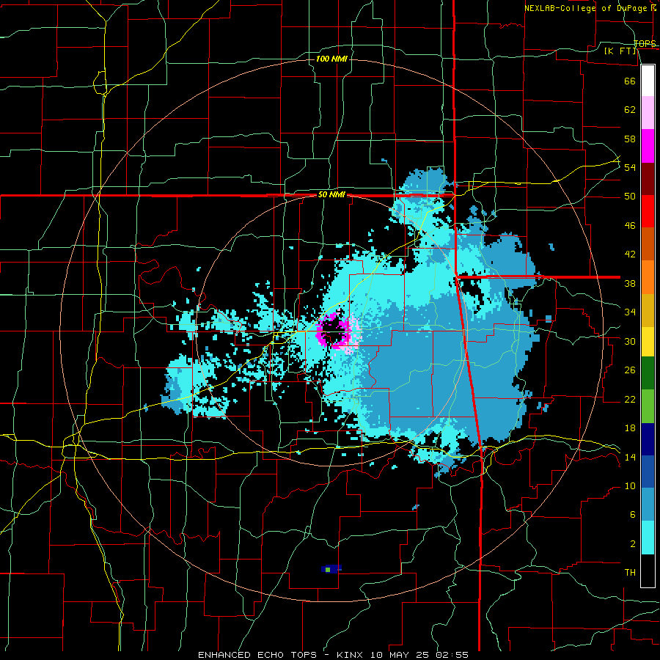This screenshot has width=660, height=660.
Task: Click the "50 NMI" range ring label
Action: point(331,194)
